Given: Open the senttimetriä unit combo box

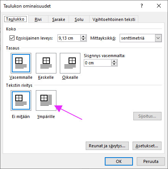Looking at the screenshot, I should coord(141,38).
